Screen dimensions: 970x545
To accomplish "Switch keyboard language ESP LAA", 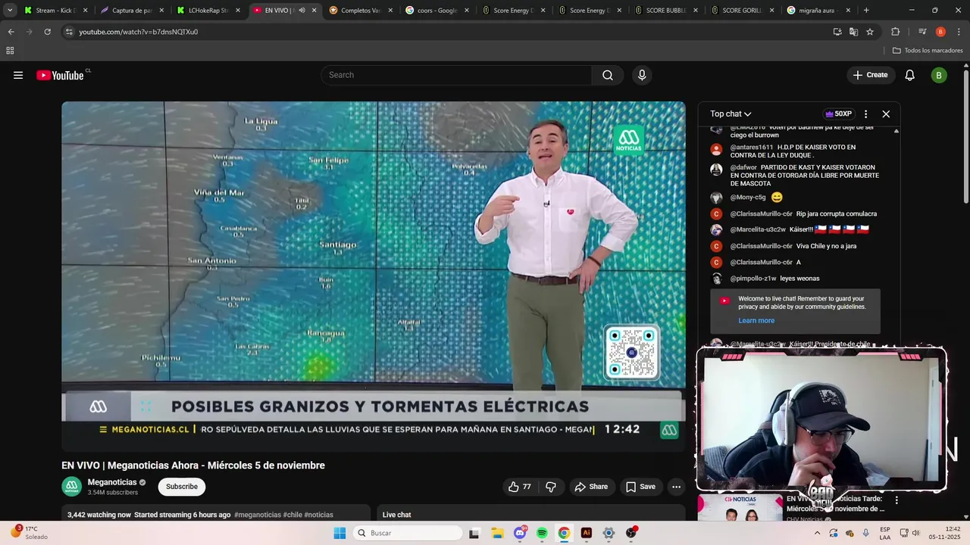I will [x=885, y=533].
